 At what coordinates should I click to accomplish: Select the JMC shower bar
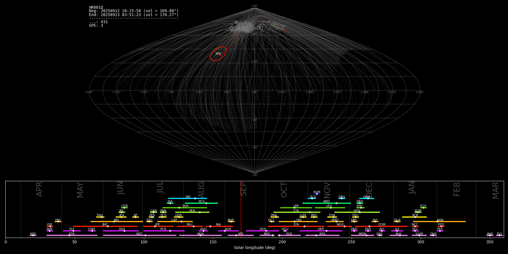coord(105,226)
